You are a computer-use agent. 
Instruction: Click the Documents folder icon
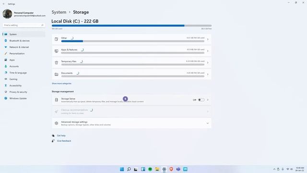57,74
